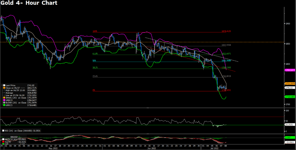Click the RSI value tag 32.3531
The height and width of the screenshot is (150, 296).
coord(289,125)
